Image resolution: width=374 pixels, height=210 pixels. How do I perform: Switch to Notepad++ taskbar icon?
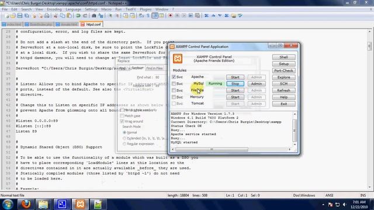[98, 204]
